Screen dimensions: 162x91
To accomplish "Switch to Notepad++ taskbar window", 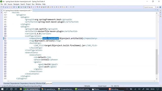I will tap(65, 89).
